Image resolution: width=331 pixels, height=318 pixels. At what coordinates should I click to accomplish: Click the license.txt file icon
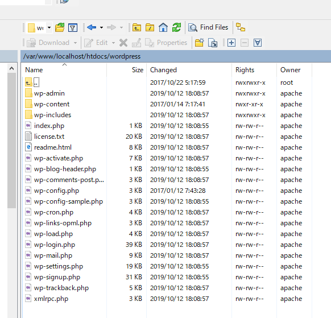(x=28, y=136)
